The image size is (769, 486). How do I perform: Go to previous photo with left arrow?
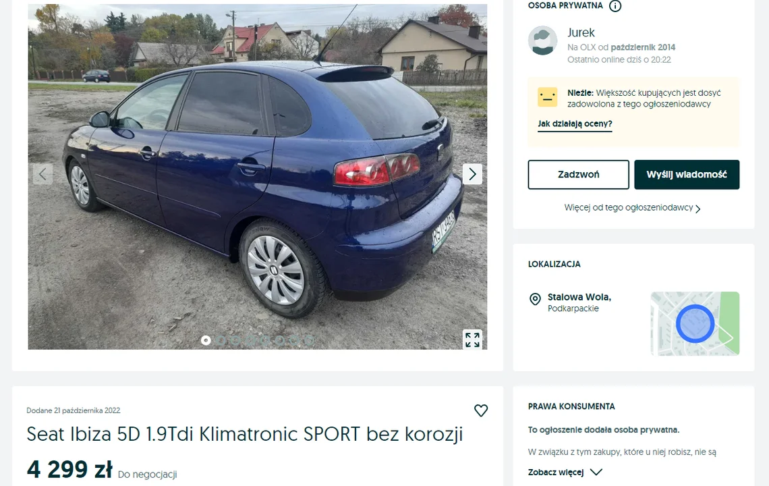(42, 173)
